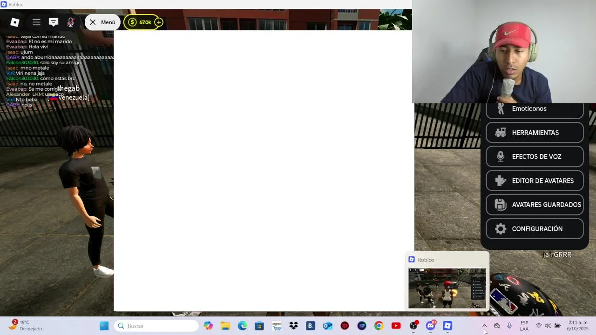The image size is (596, 335).
Task: Open the Emoticonos menu entry
Action: 535,109
